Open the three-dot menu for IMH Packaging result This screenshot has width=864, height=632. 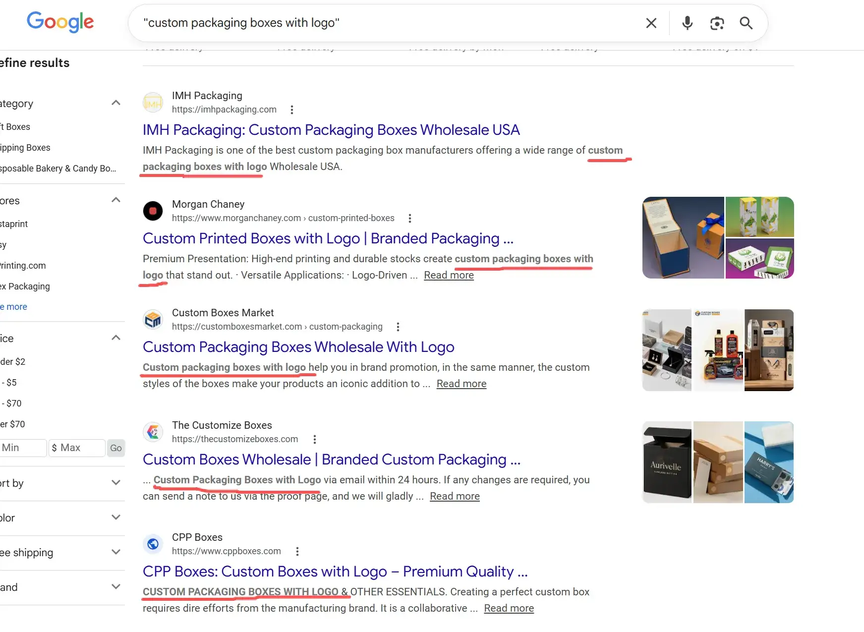point(292,110)
